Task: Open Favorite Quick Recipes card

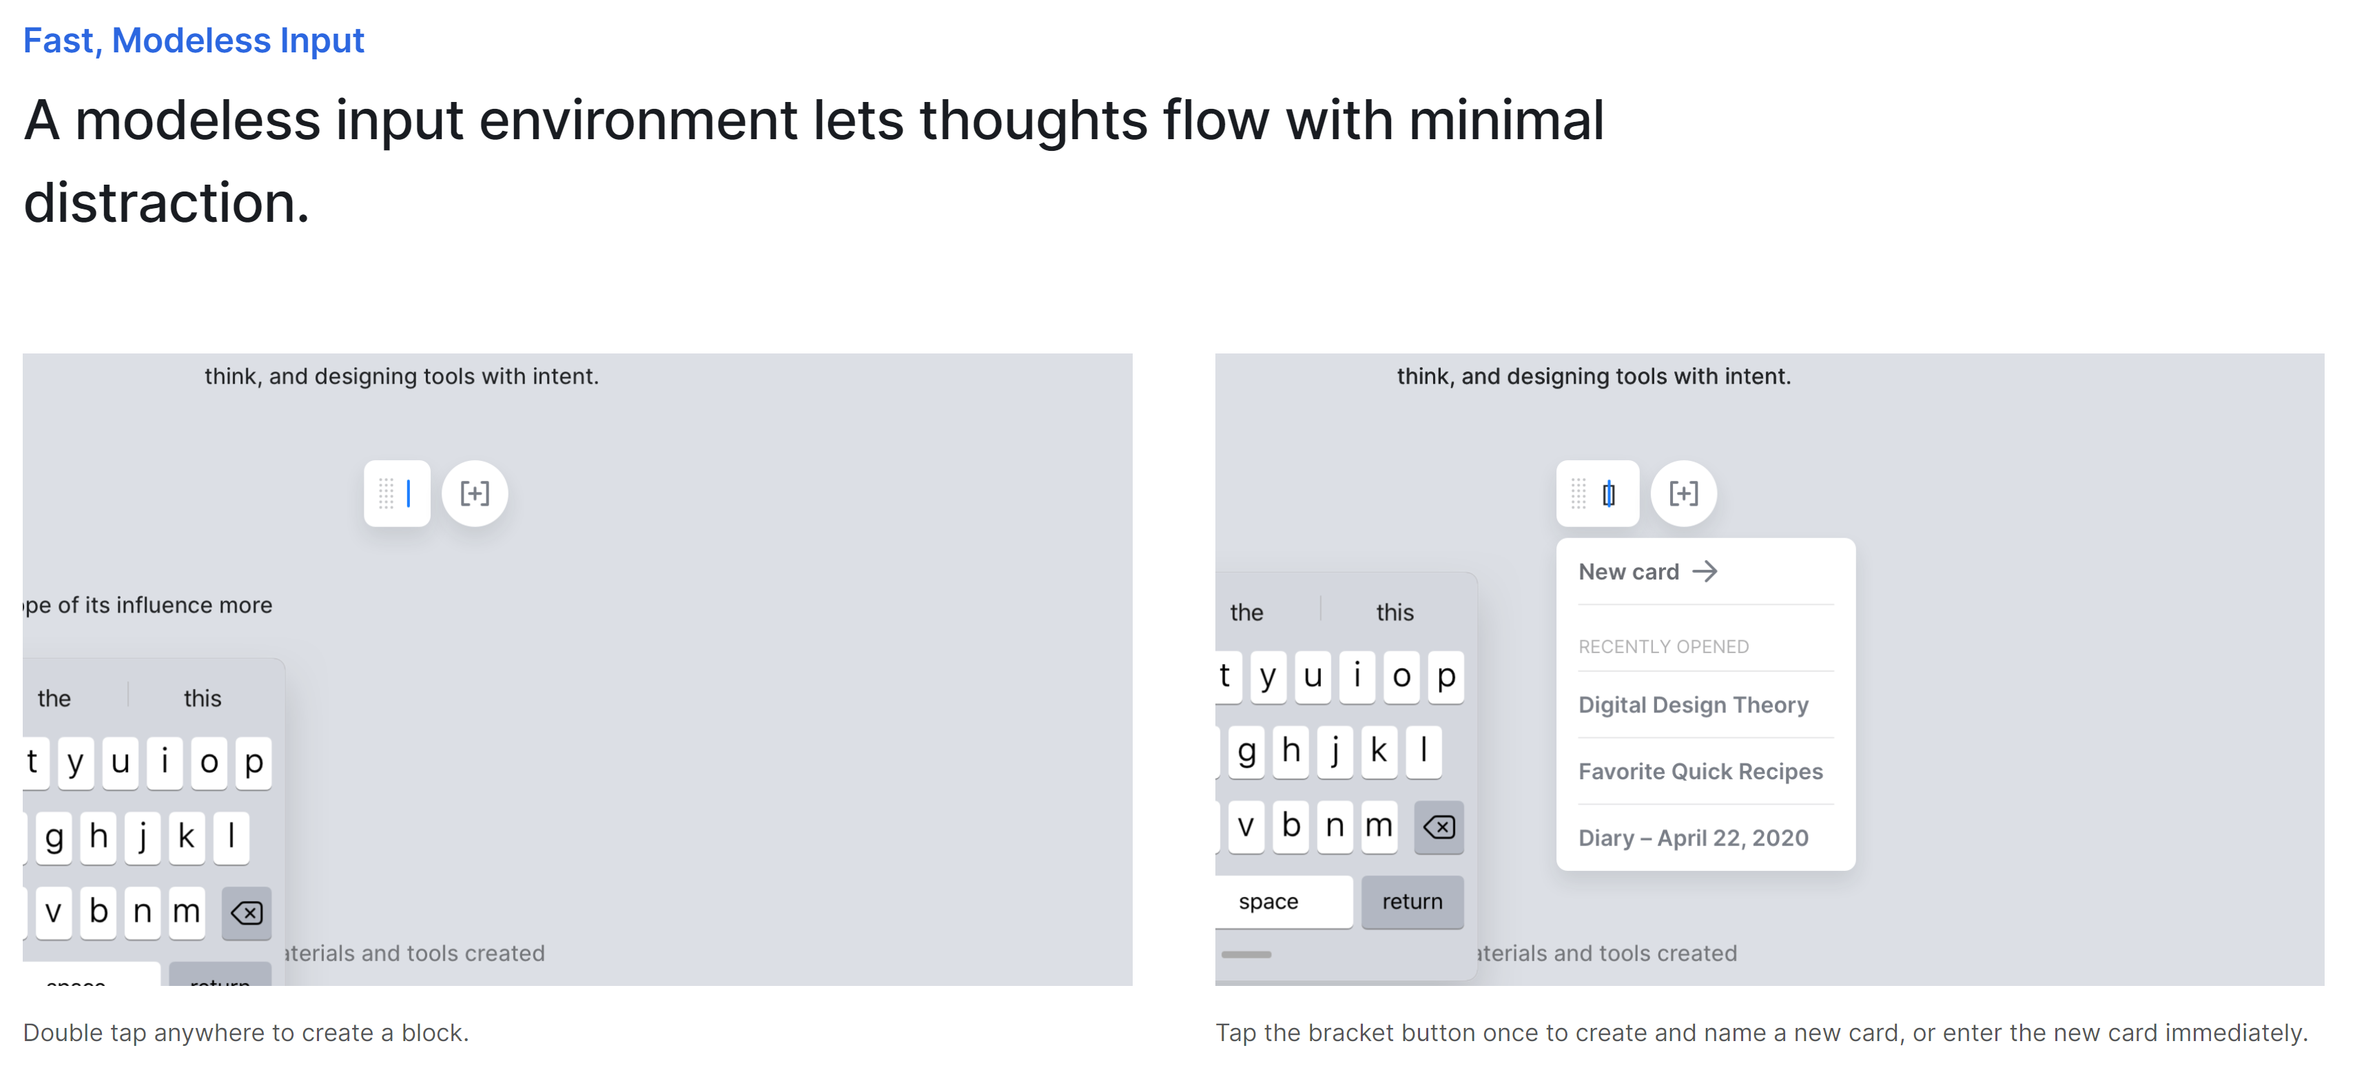Action: tap(1700, 772)
